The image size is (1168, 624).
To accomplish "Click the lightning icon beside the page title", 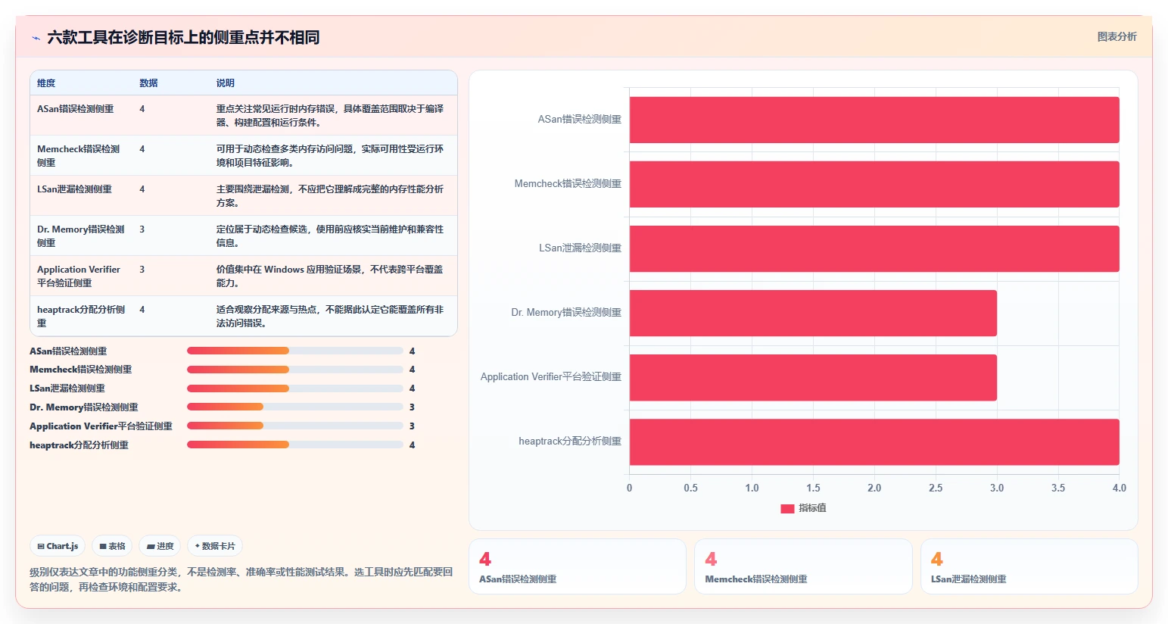I will click(36, 38).
